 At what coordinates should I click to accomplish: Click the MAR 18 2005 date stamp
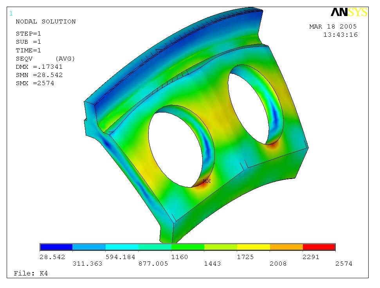333,27
